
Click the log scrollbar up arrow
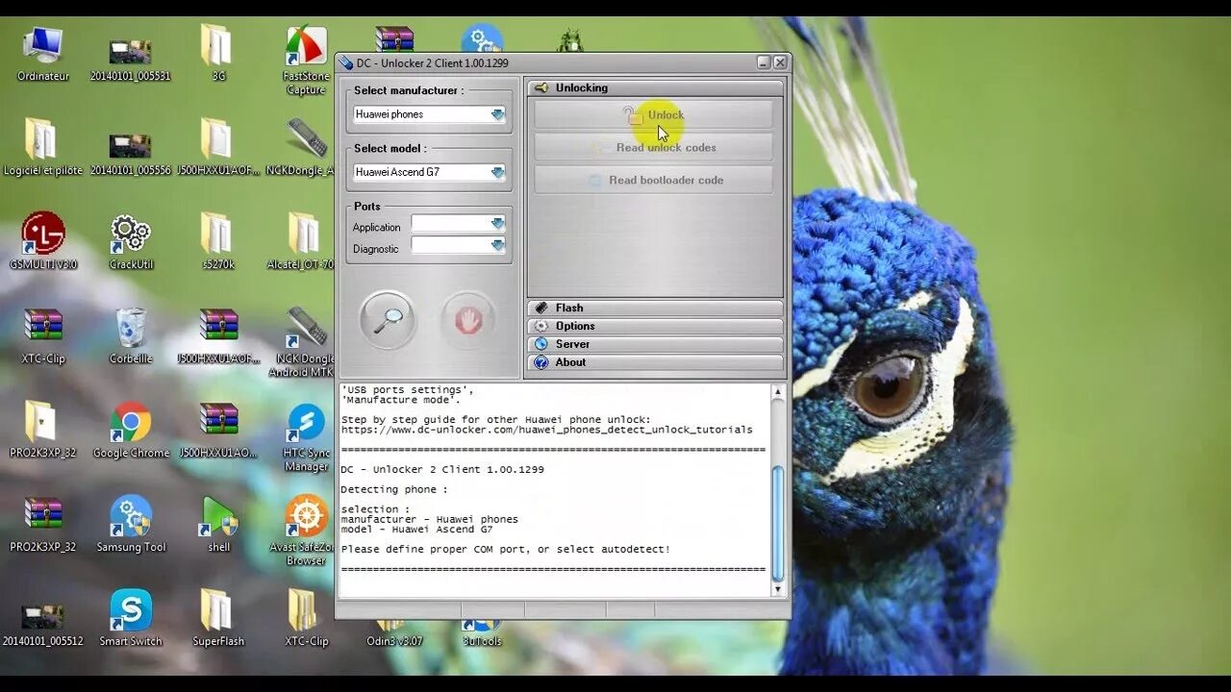click(x=778, y=392)
